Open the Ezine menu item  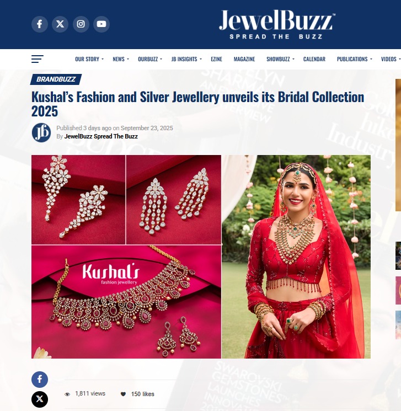click(216, 59)
